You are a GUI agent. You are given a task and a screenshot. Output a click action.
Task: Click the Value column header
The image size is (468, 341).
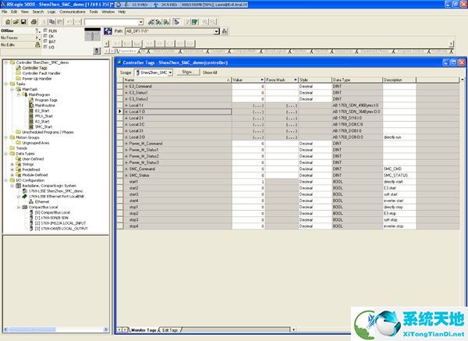click(248, 80)
